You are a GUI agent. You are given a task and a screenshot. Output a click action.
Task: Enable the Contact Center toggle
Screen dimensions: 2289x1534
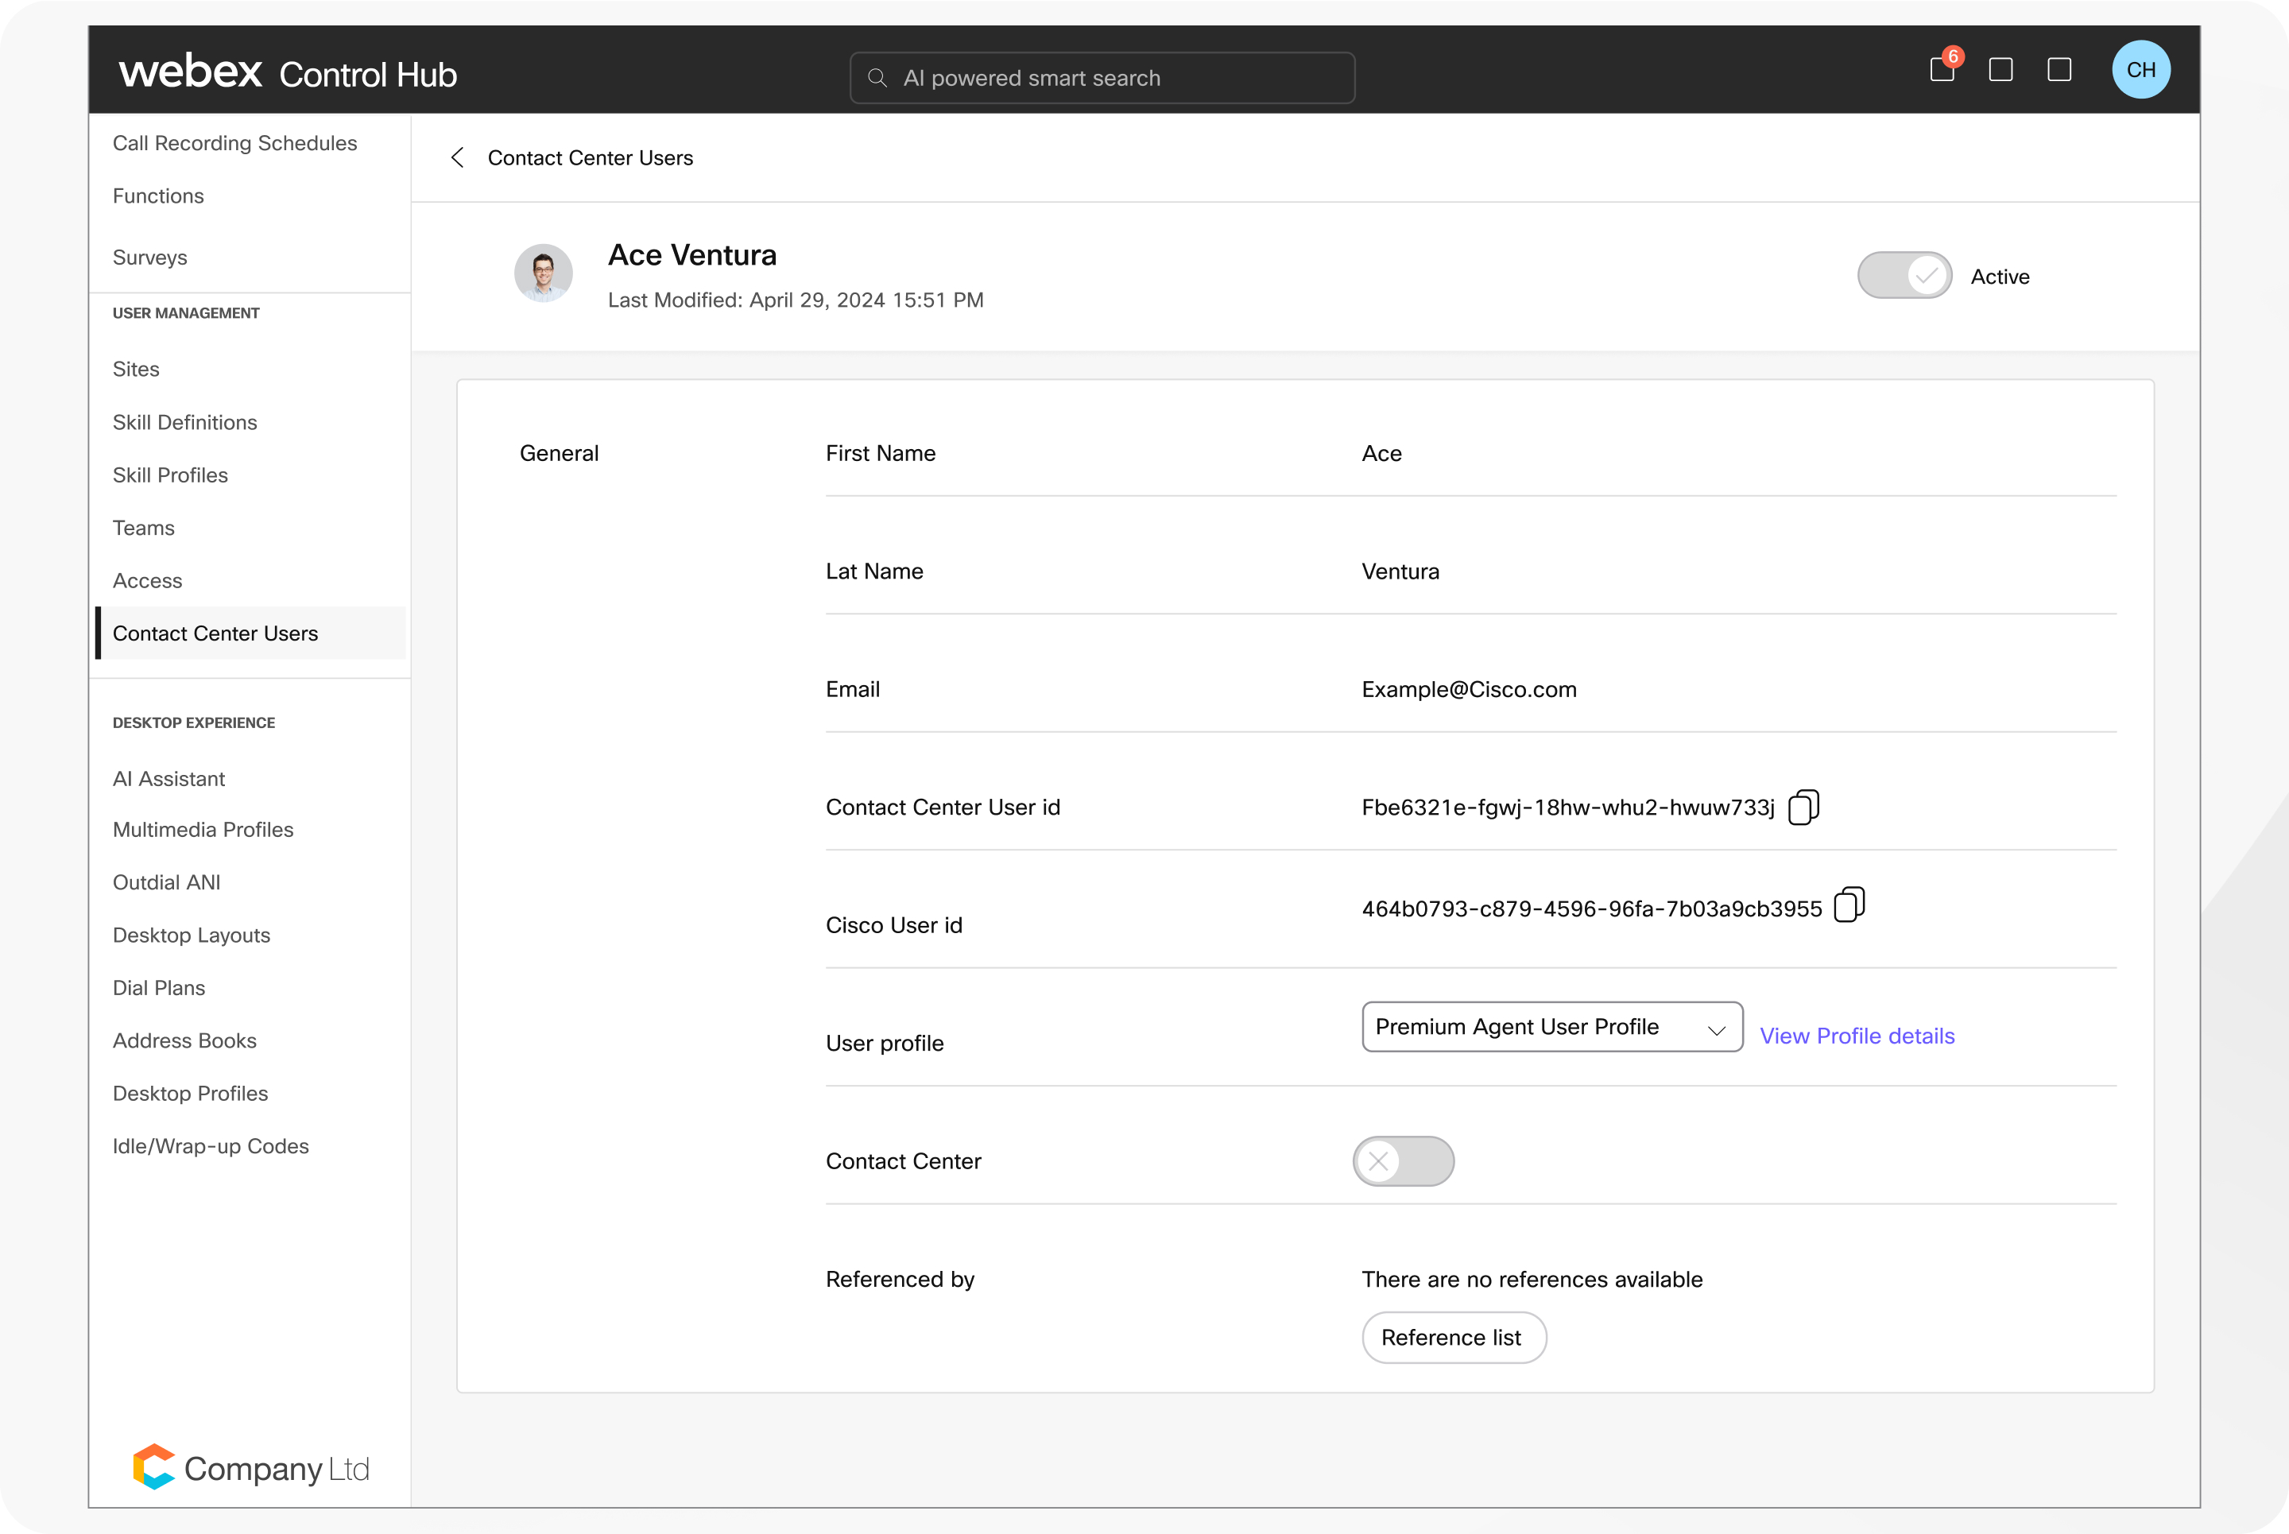[x=1403, y=1161]
